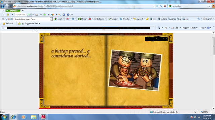Click the Compatibility View page icon
215x120 pixels.
point(157,6)
